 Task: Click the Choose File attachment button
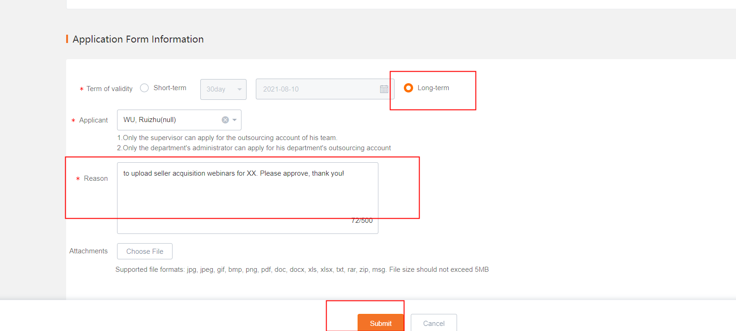tap(145, 251)
